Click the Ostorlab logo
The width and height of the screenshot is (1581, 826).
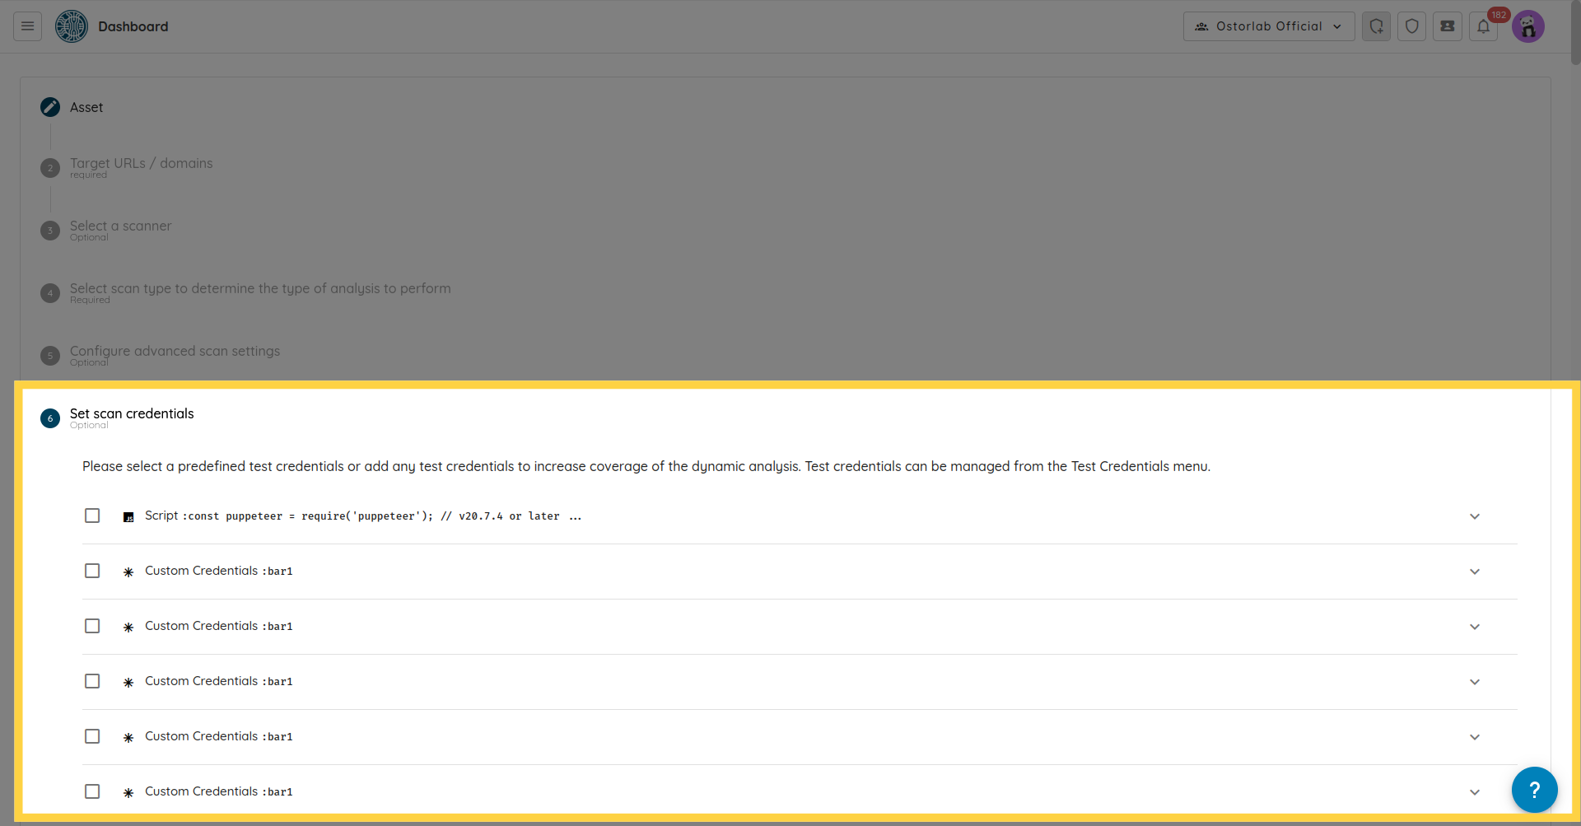(72, 26)
